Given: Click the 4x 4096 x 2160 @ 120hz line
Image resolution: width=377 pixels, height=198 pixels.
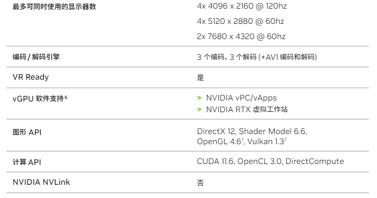Looking at the screenshot, I should (x=242, y=6).
